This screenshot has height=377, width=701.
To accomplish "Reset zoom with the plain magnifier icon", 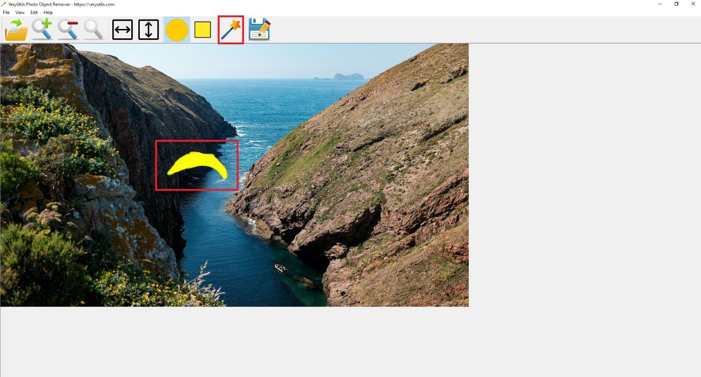I will pos(94,29).
